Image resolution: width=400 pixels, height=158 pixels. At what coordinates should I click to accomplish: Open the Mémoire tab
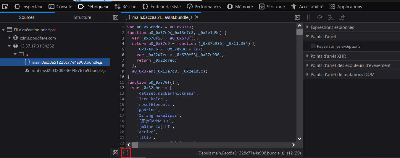tap(240, 6)
